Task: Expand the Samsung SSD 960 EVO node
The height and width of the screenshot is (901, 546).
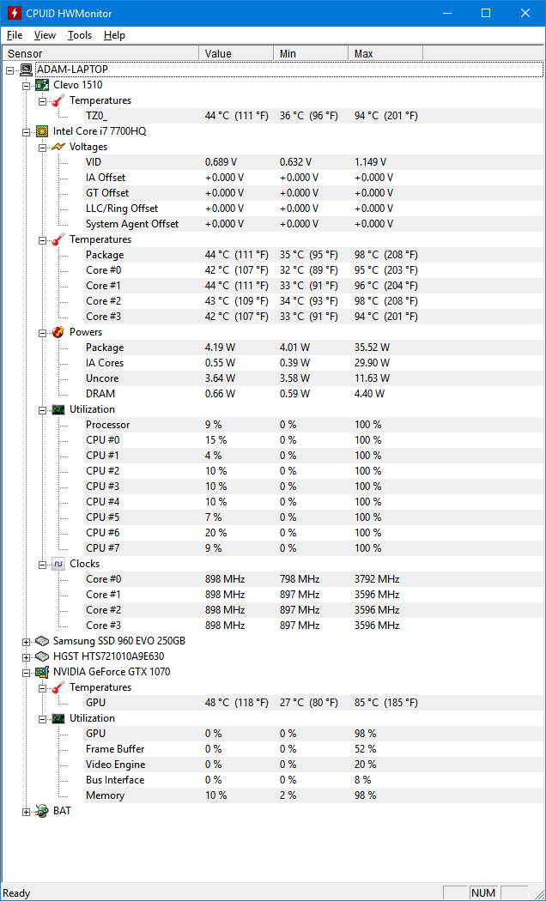Action: (x=27, y=641)
